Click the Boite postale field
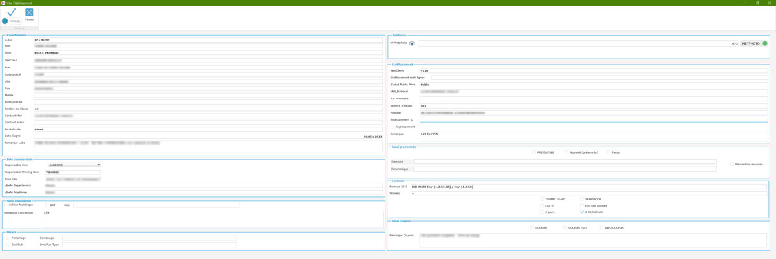Viewport: 776px width, 259px height. [208, 102]
